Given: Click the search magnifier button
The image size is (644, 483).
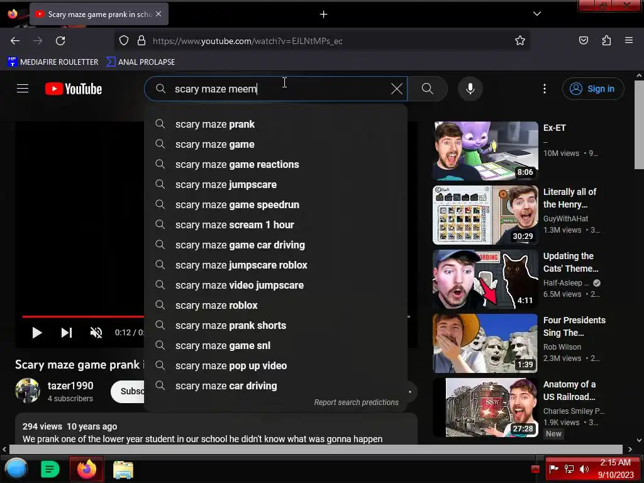Looking at the screenshot, I should point(428,89).
